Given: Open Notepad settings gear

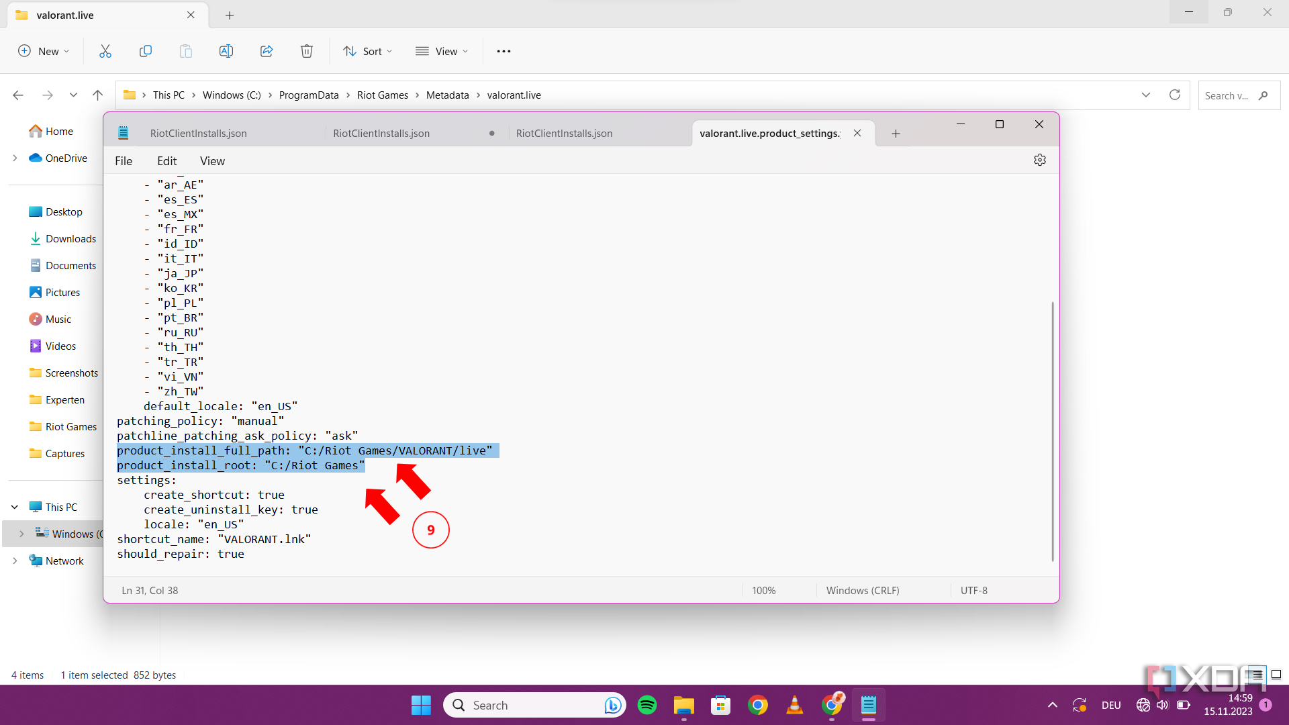Looking at the screenshot, I should click(x=1040, y=160).
